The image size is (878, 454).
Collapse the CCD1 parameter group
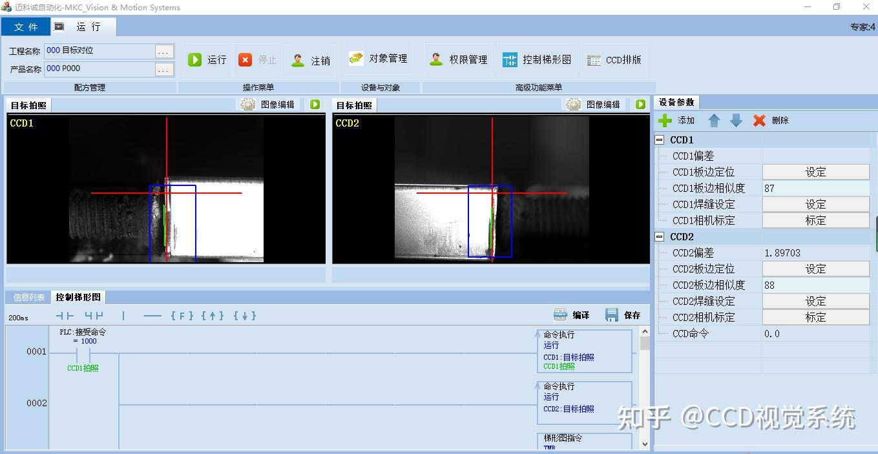click(x=660, y=139)
